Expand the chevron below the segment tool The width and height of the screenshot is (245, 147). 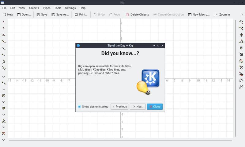[x=4, y=89]
